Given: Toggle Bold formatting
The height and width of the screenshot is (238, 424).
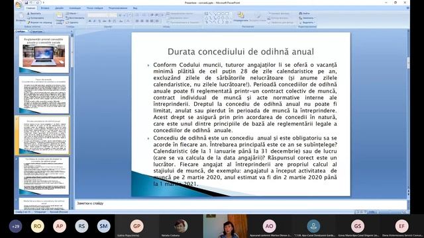Looking at the screenshot, I should coord(89,21).
